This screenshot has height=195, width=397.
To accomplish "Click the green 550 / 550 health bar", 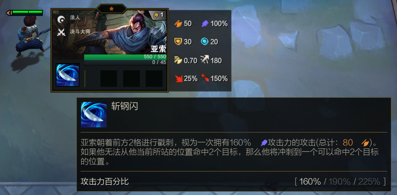I will pyautogui.click(x=125, y=57).
